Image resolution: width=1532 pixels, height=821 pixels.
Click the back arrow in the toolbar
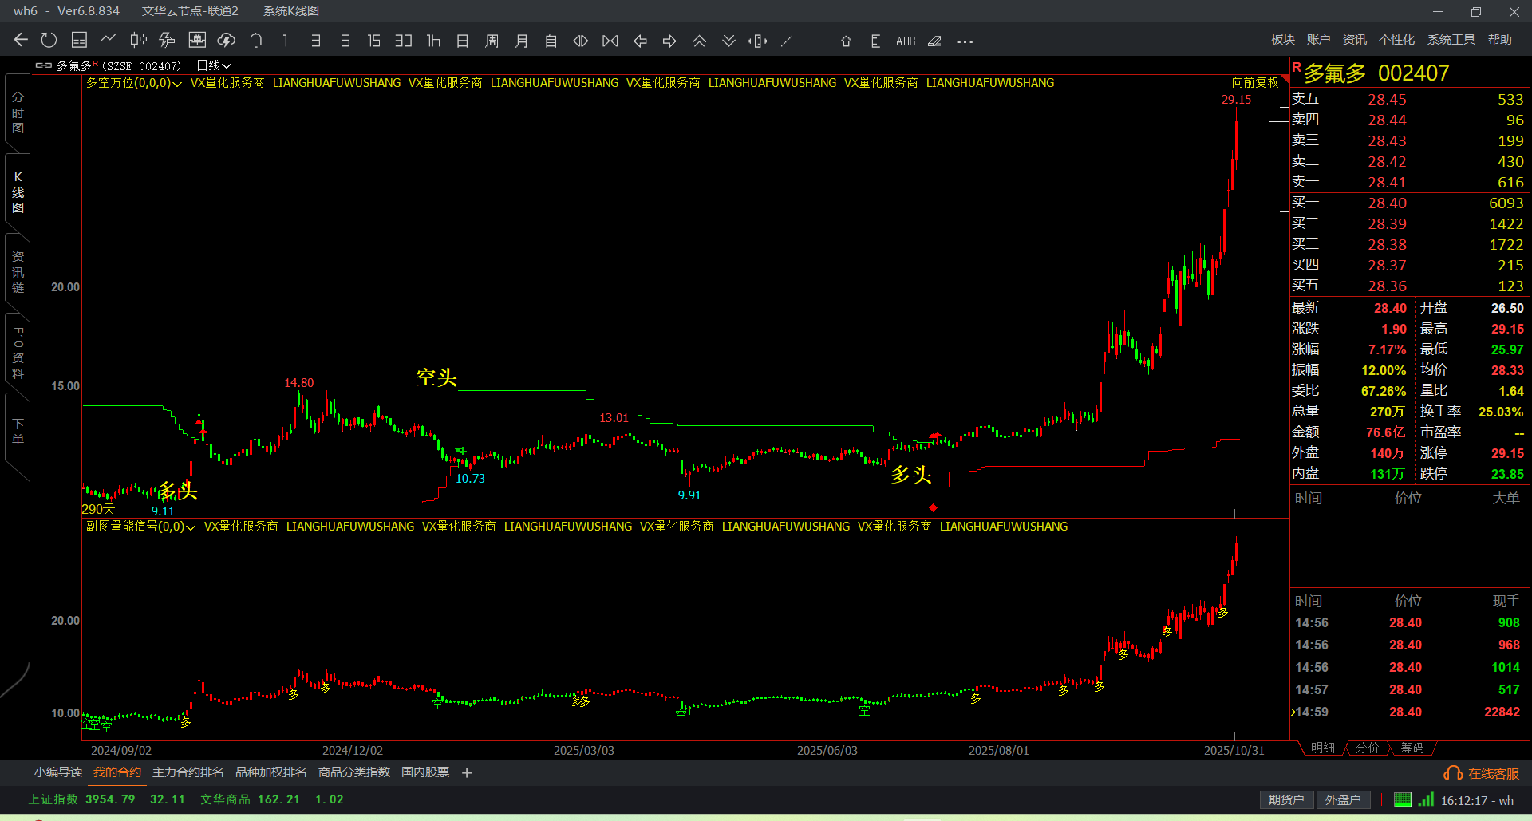[x=21, y=41]
